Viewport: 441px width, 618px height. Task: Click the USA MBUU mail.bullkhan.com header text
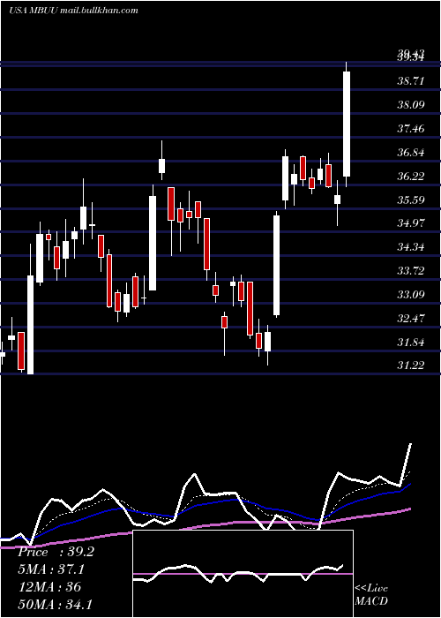click(x=73, y=11)
